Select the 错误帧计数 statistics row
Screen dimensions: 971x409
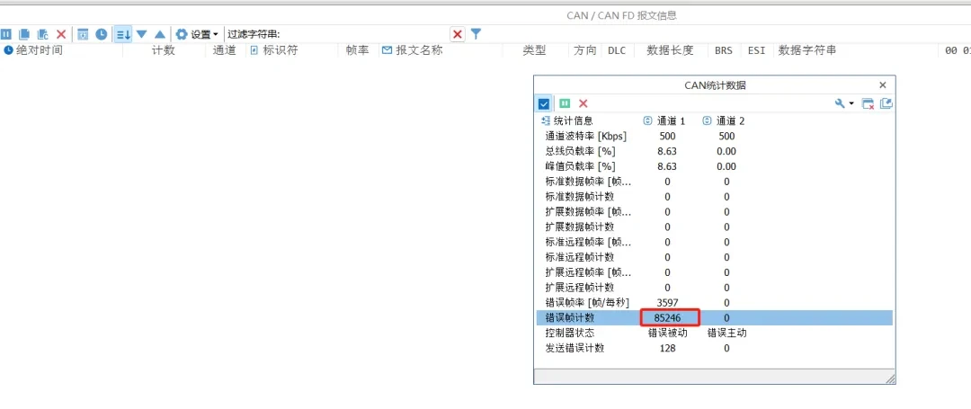point(715,318)
